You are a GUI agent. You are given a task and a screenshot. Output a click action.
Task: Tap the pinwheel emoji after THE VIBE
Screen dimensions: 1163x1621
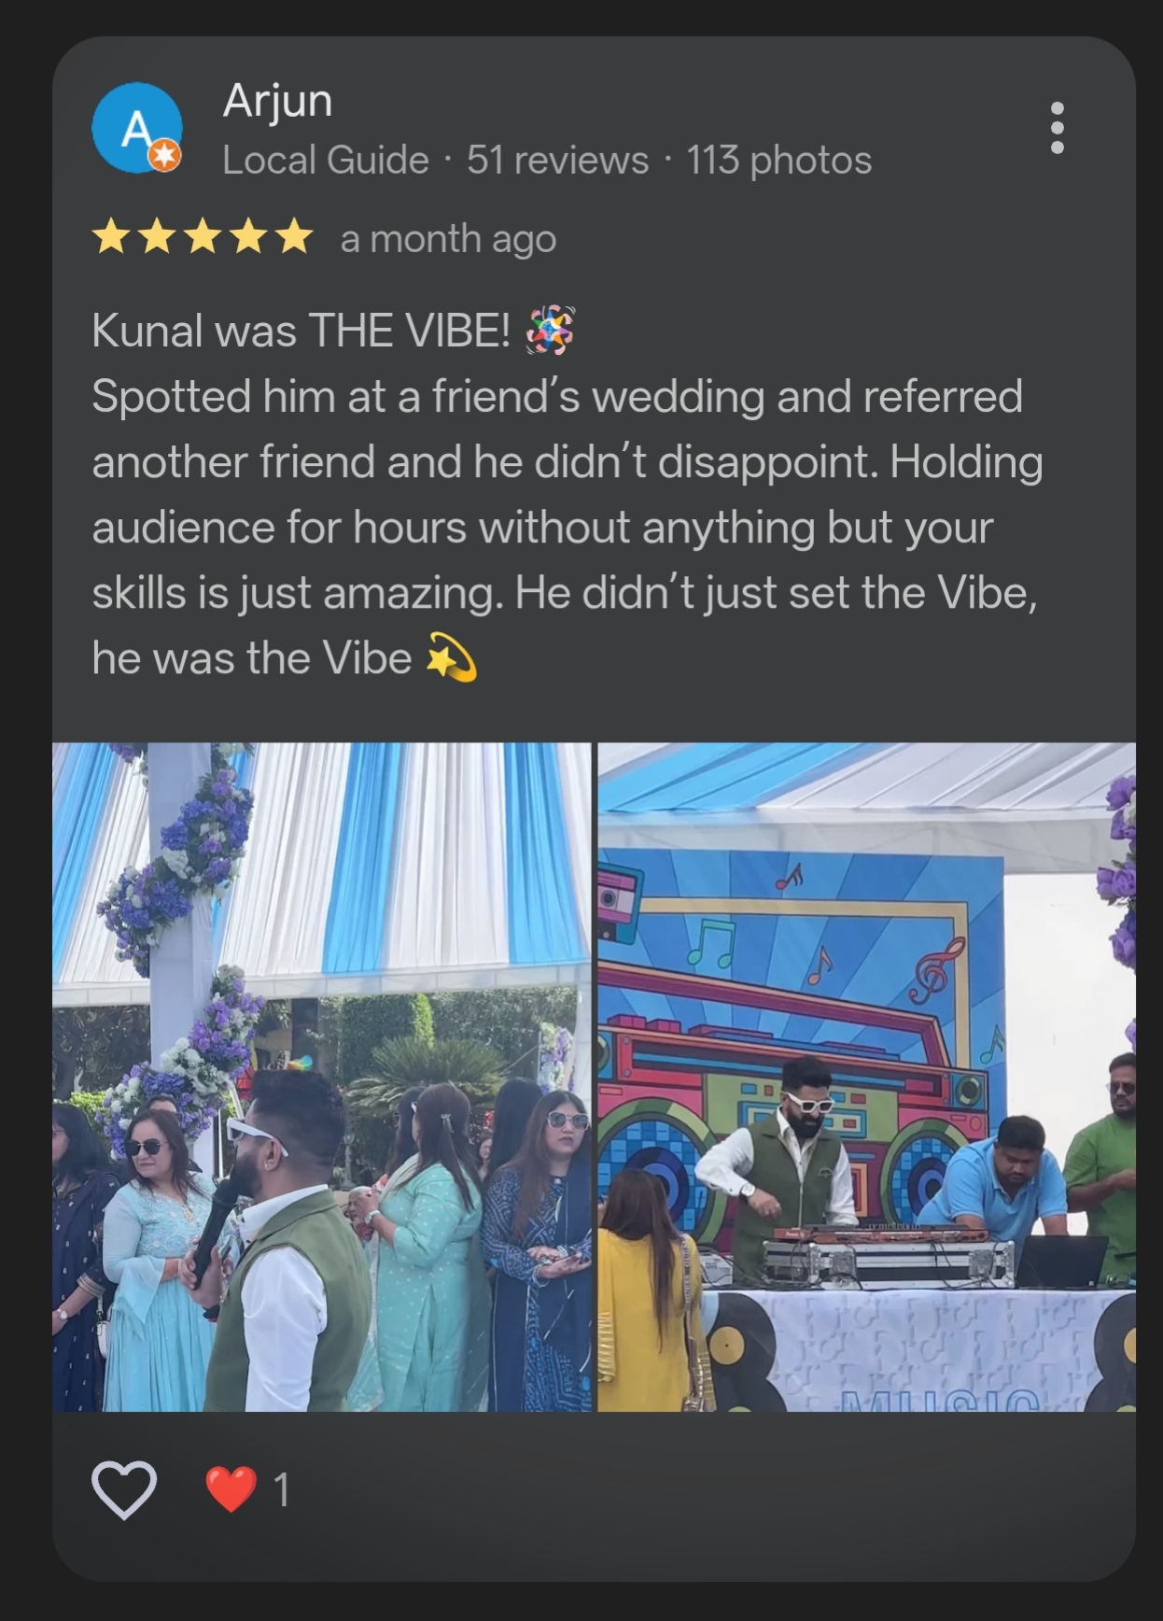coord(550,330)
